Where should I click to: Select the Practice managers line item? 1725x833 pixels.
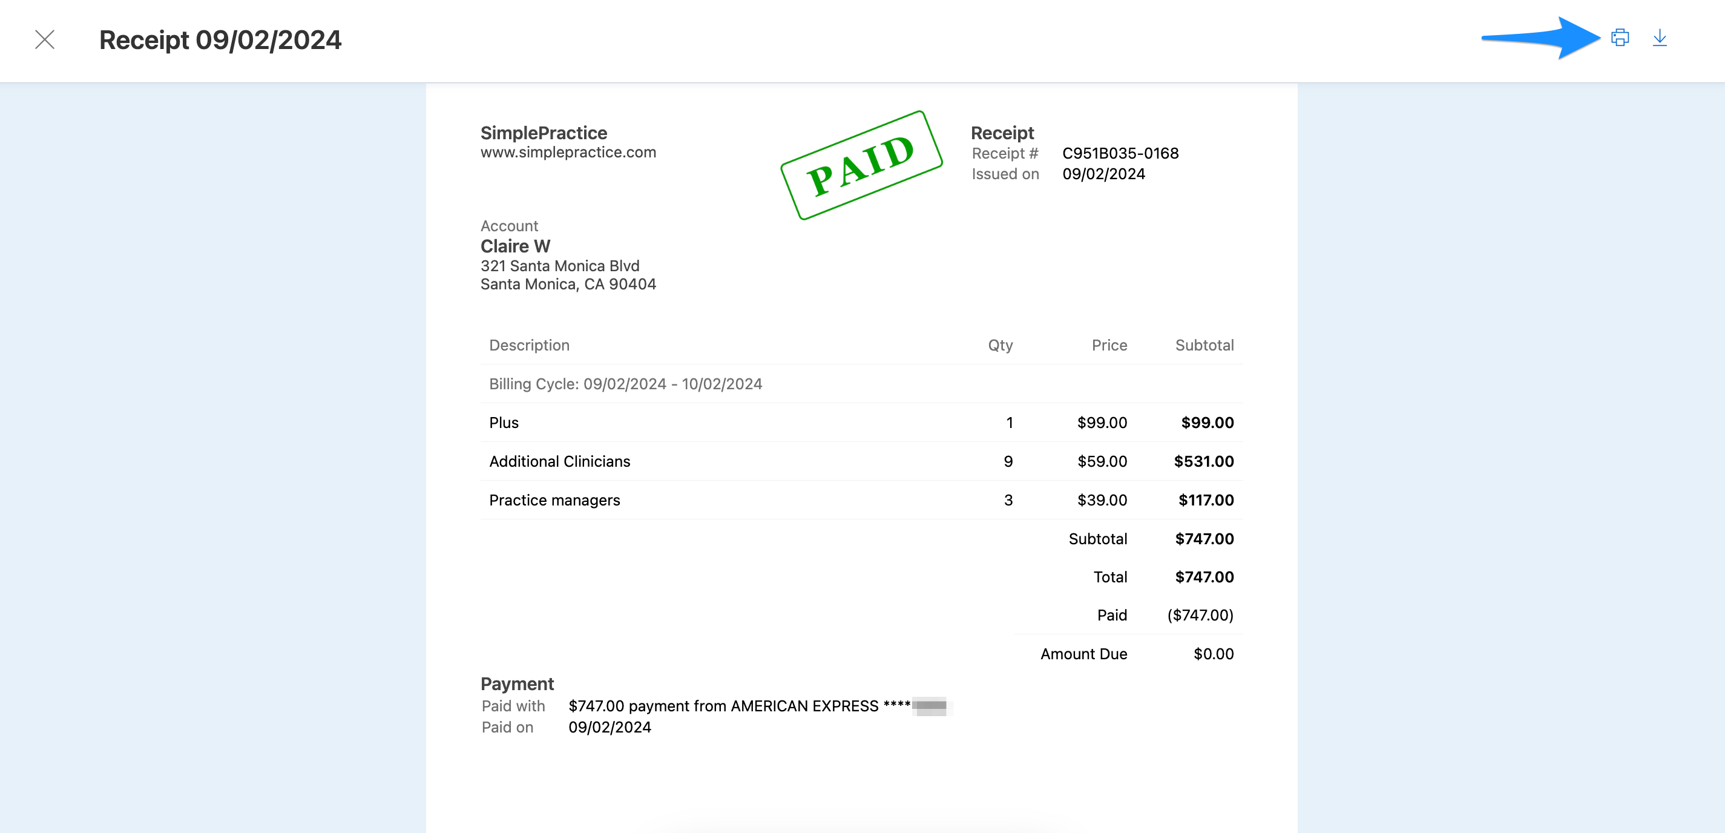(554, 500)
